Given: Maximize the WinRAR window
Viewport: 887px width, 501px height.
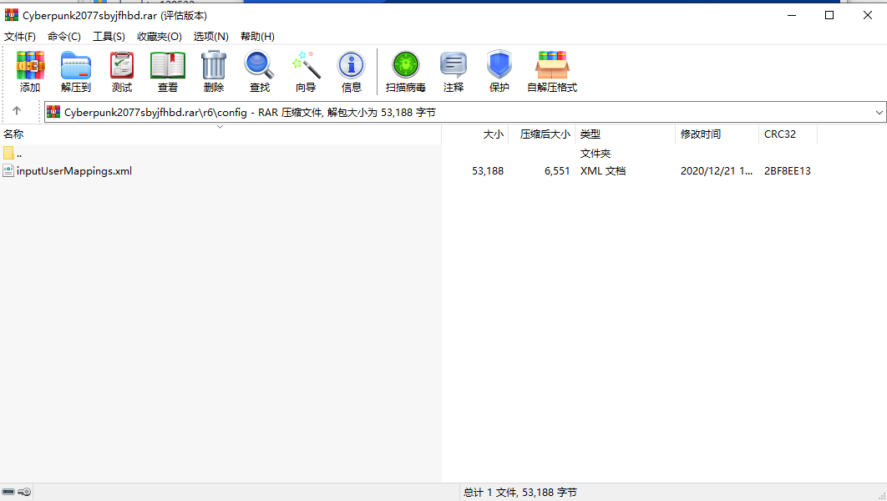Looking at the screenshot, I should [829, 15].
